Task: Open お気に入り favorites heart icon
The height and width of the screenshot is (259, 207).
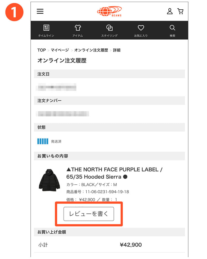Action: [141, 28]
